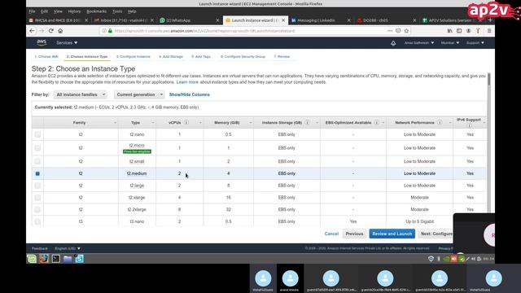Viewport: 521px width, 293px height.
Task: Select the t3.nano instance checkbox
Action: pos(37,221)
